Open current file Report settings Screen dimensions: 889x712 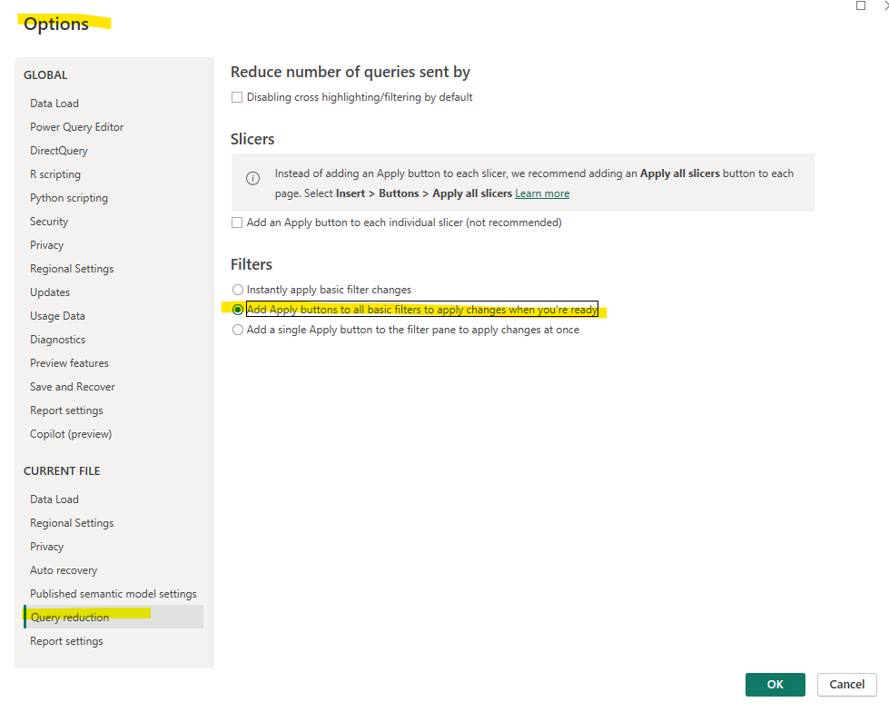[x=67, y=641]
